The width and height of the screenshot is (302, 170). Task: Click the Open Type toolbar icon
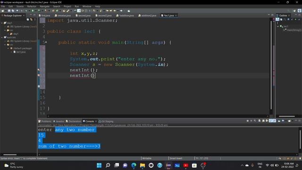64,11
